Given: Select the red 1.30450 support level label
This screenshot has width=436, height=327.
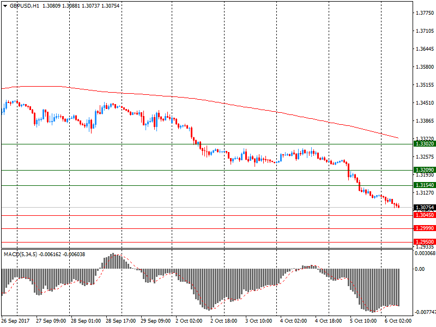Looking at the screenshot, I should (x=425, y=215).
